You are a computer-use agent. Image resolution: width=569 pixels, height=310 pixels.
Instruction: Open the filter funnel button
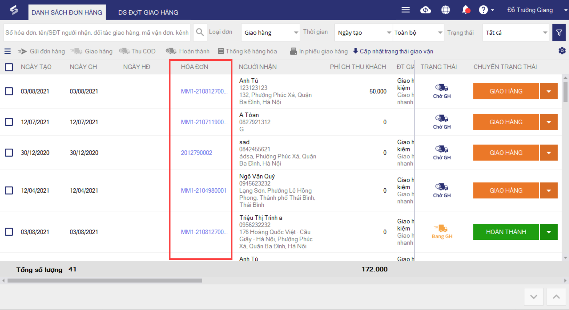coord(559,33)
